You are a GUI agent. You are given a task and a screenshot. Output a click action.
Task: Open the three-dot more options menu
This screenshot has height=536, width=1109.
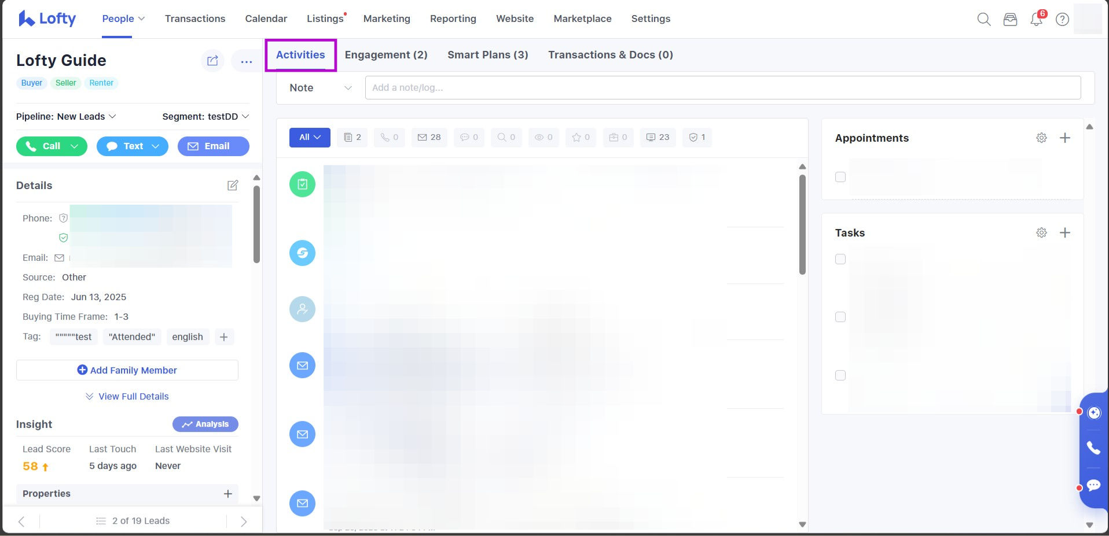point(246,61)
